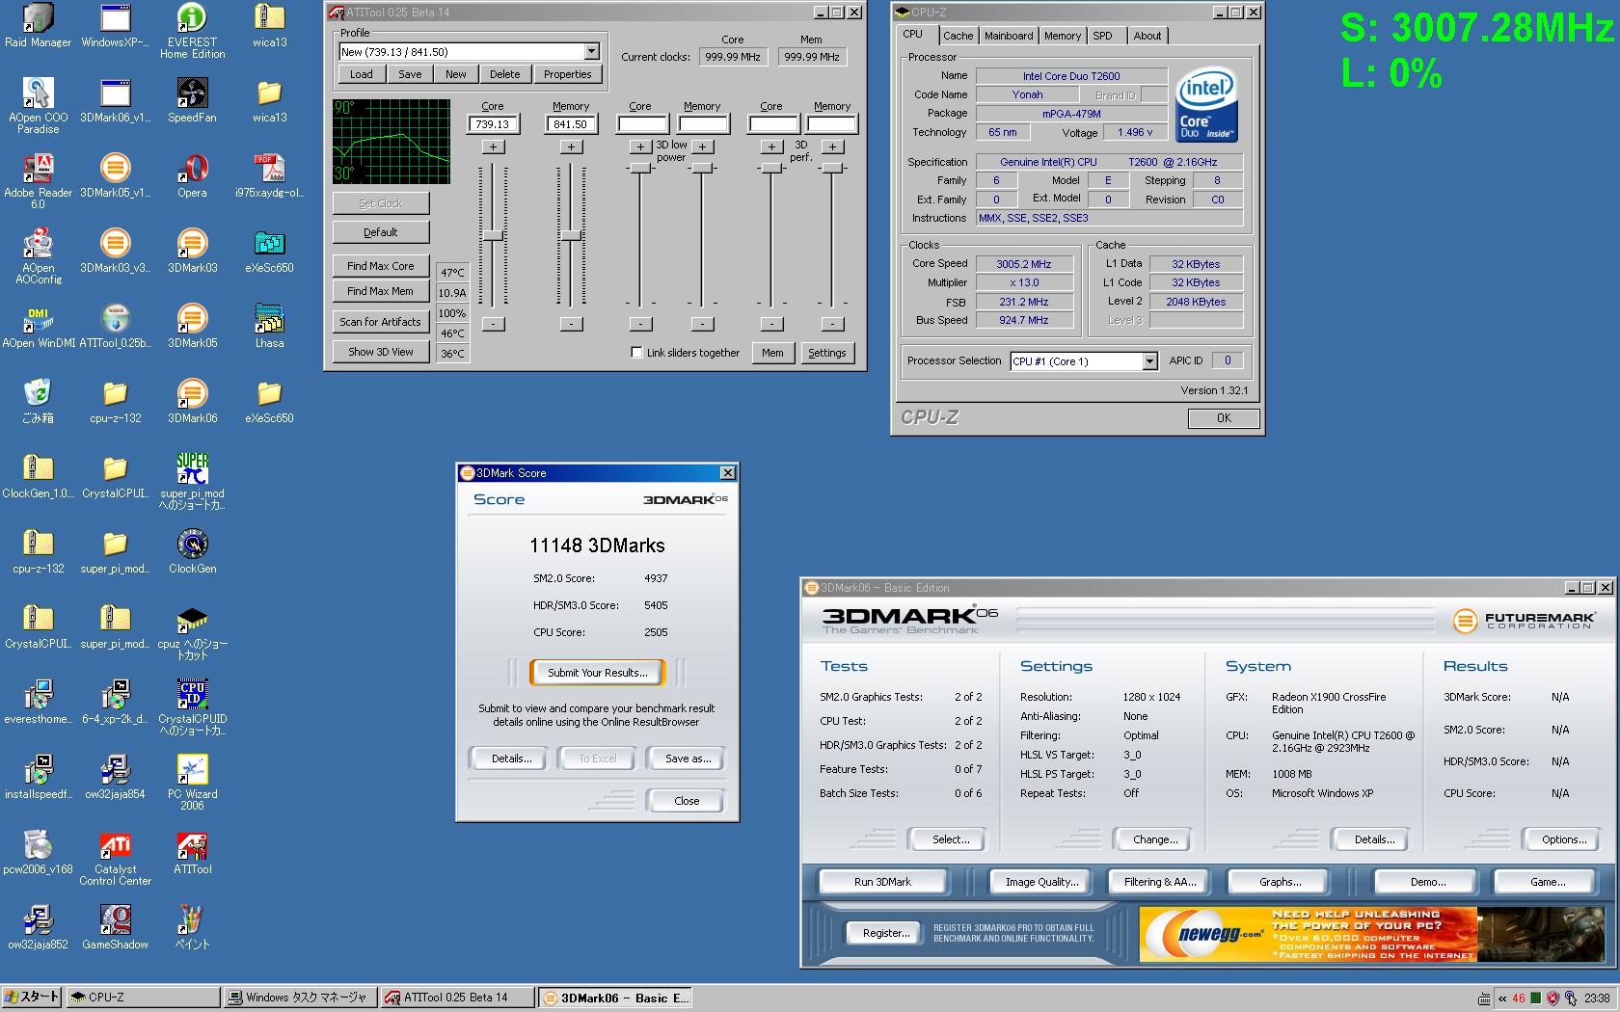Click the Default button in ATITool
Image resolution: width=1620 pixels, height=1012 pixels.
click(x=381, y=232)
